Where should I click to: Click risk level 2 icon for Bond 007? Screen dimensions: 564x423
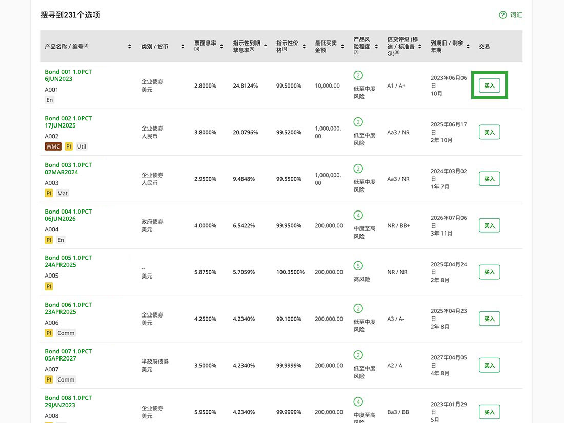(x=358, y=355)
